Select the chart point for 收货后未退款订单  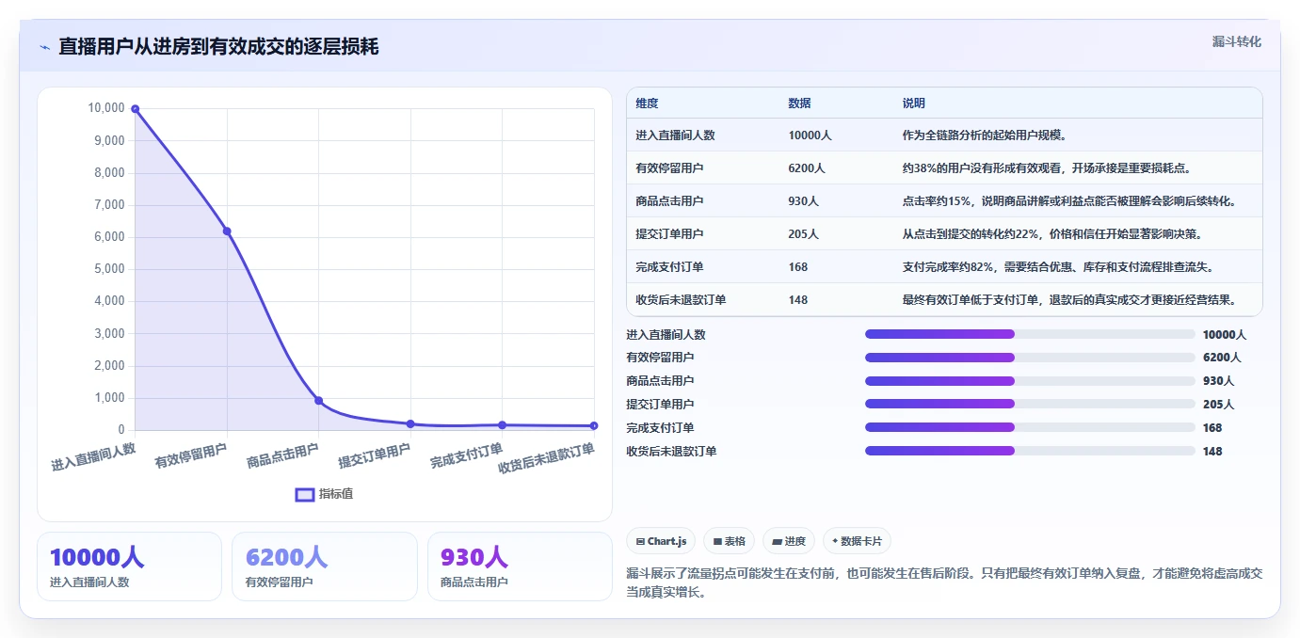594,426
